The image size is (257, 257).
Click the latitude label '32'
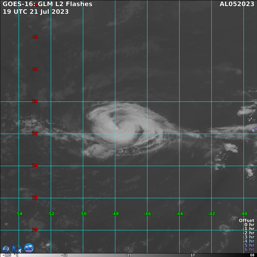pyautogui.click(x=35, y=198)
